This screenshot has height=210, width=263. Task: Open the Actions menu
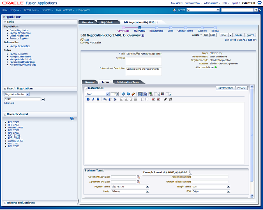[197, 35]
